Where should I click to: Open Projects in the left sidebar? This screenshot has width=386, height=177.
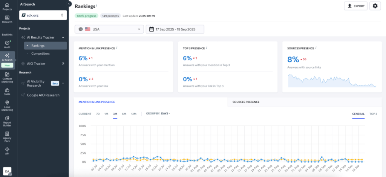[7, 6]
